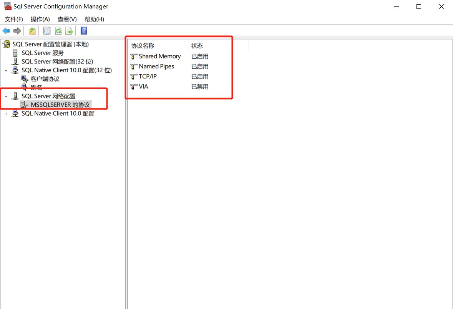Click the SQL Server 服务 node icon
Viewport: 453px width, 309px height.
point(15,53)
